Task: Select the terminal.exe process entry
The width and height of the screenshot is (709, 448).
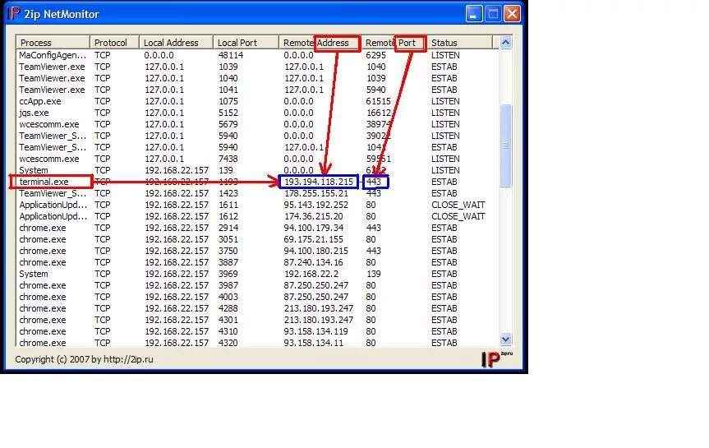Action: (44, 182)
